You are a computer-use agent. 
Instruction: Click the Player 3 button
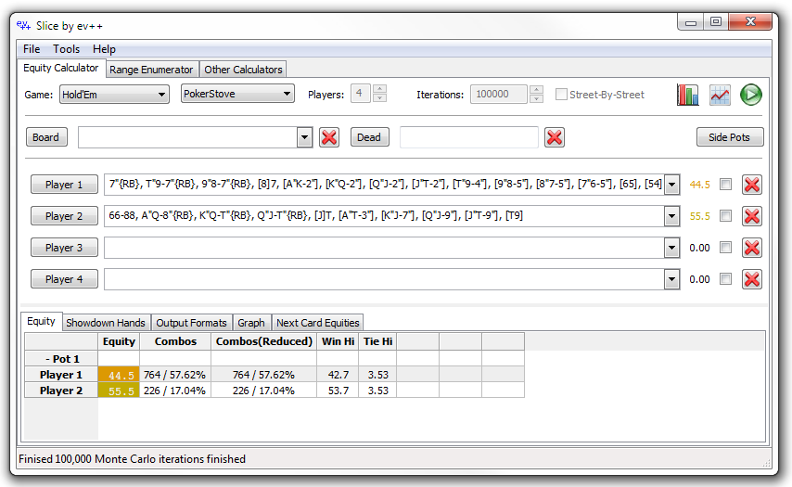64,248
